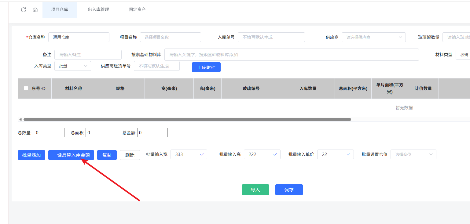Confirm the 批量输入宽 value checkmark
Screen dimensions: 470x224
[202, 154]
